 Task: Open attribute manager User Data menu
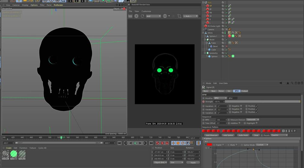click(x=223, y=83)
